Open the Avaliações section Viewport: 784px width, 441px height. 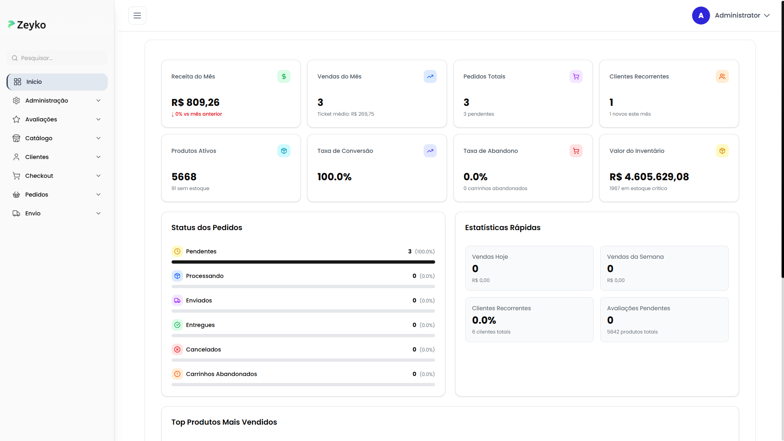pyautogui.click(x=57, y=119)
